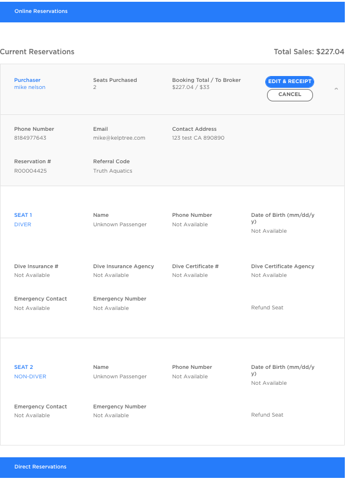
Task: Click the Purchaser label
Action: 27,80
